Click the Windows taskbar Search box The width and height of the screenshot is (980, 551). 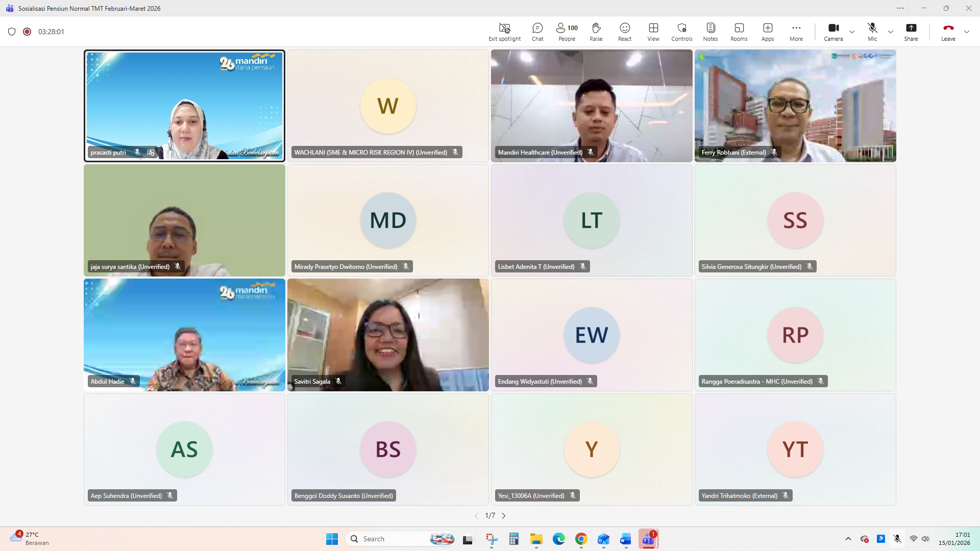401,539
